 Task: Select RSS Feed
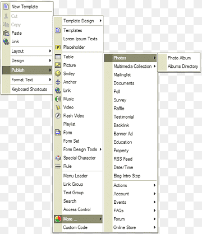point(130,159)
